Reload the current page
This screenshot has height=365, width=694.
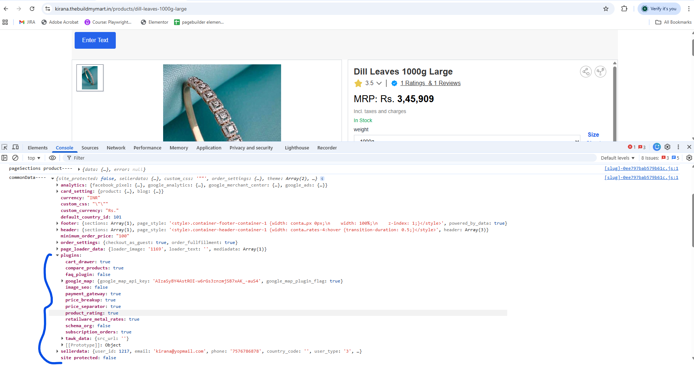tap(32, 9)
